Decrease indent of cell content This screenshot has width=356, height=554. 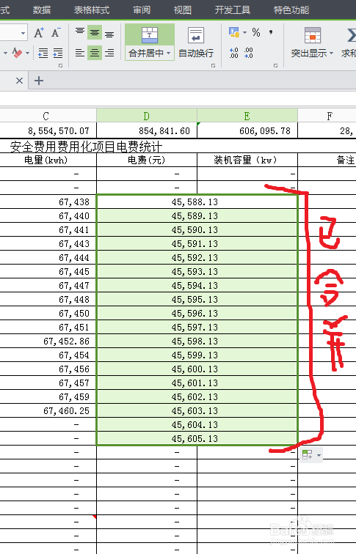[43, 53]
